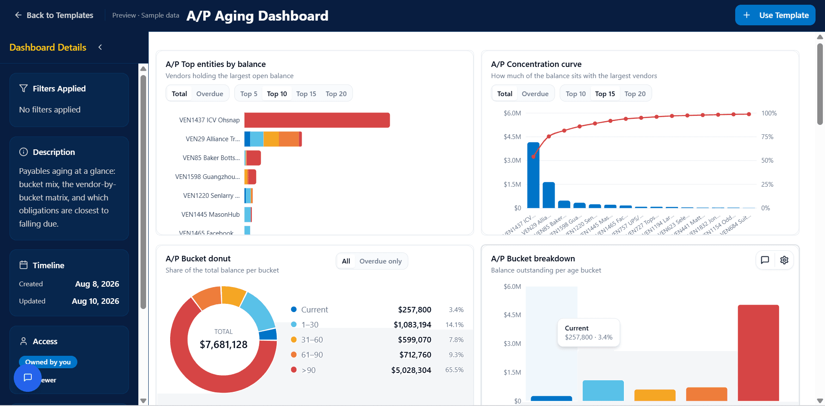Click the Filters Applied funnel icon

(x=24, y=88)
